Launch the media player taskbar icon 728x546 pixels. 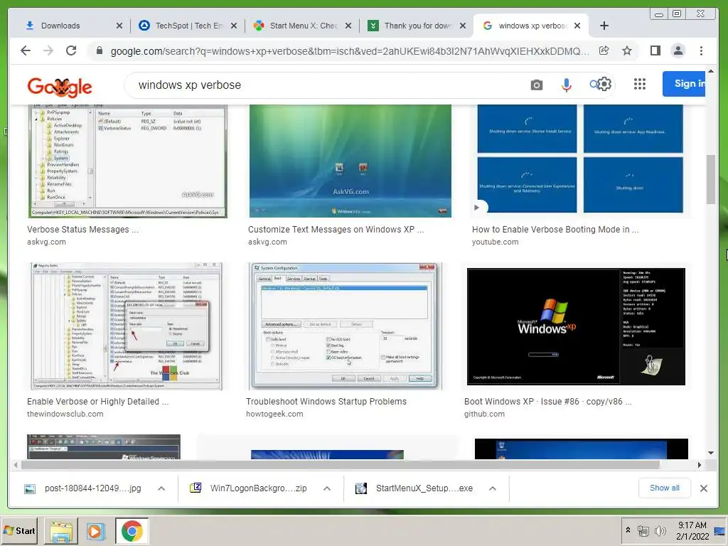point(96,531)
